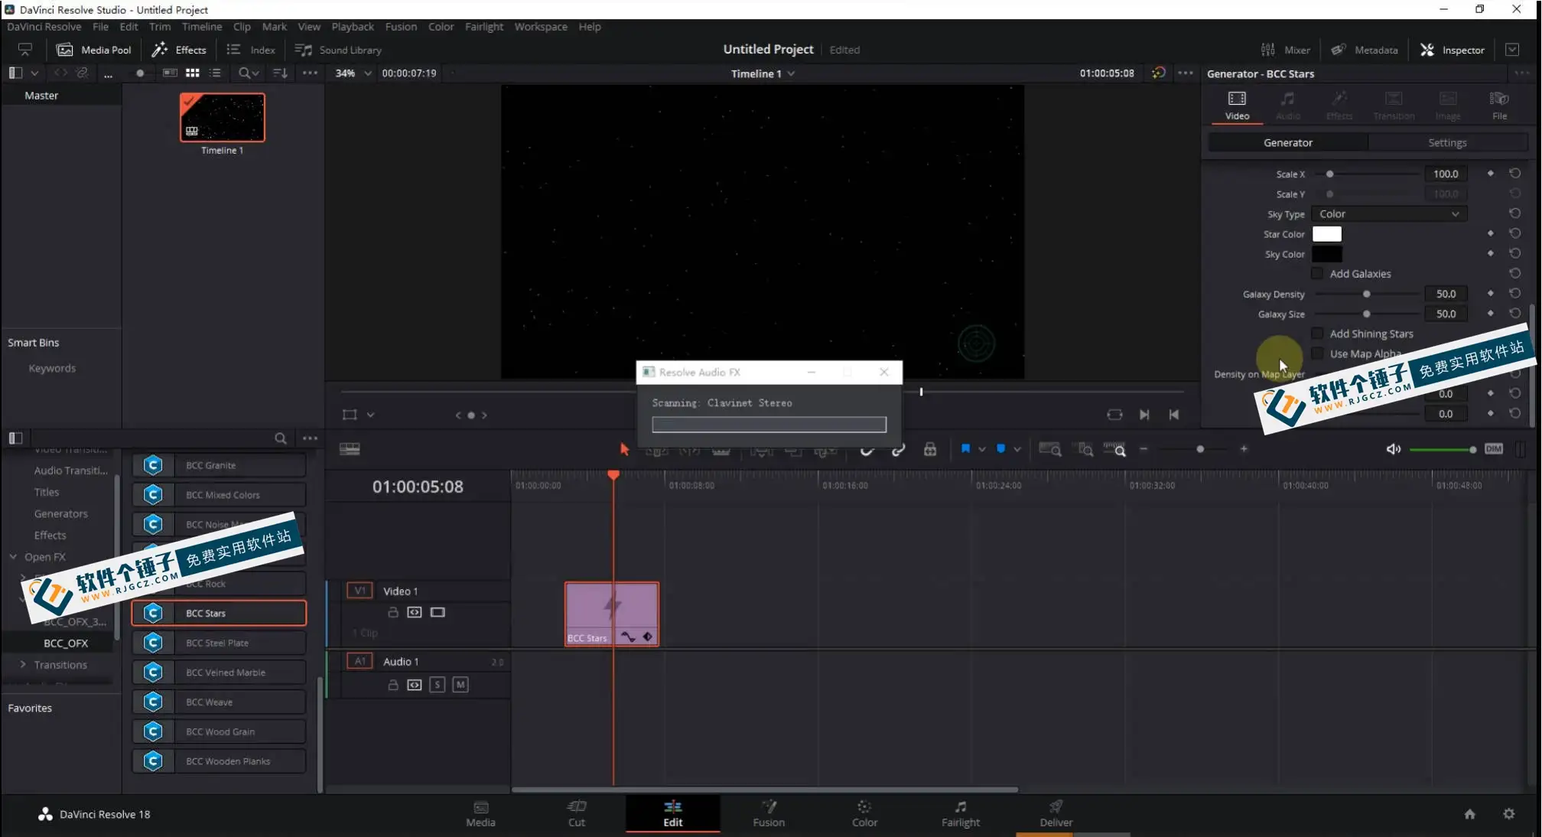Image resolution: width=1542 pixels, height=837 pixels.
Task: Solo the Audio 1 track
Action: pyautogui.click(x=438, y=685)
